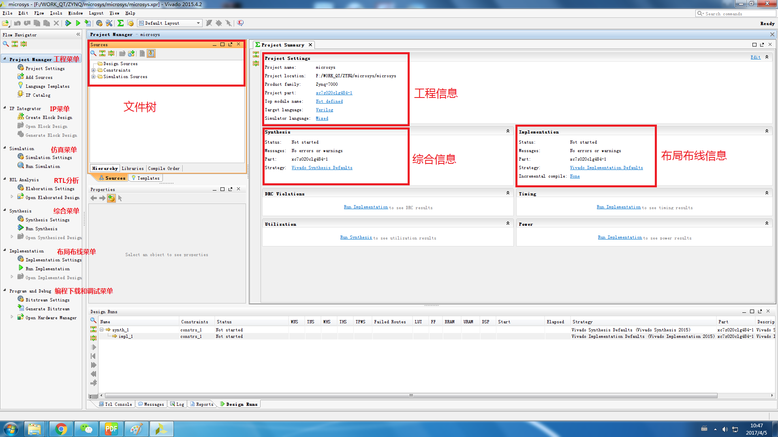Open Project Settings gear toolbar icon
Image resolution: width=778 pixels, height=437 pixels.
click(x=99, y=23)
